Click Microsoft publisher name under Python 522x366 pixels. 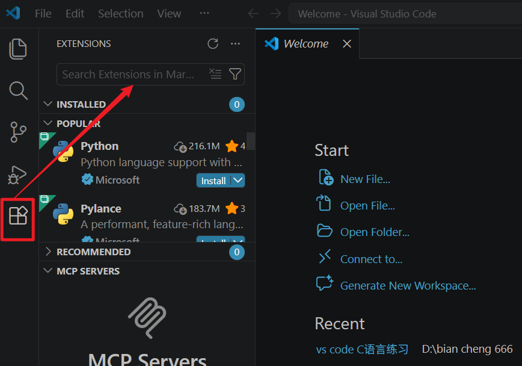[117, 180]
